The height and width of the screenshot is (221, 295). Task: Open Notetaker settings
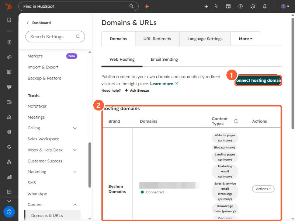tap(37, 106)
